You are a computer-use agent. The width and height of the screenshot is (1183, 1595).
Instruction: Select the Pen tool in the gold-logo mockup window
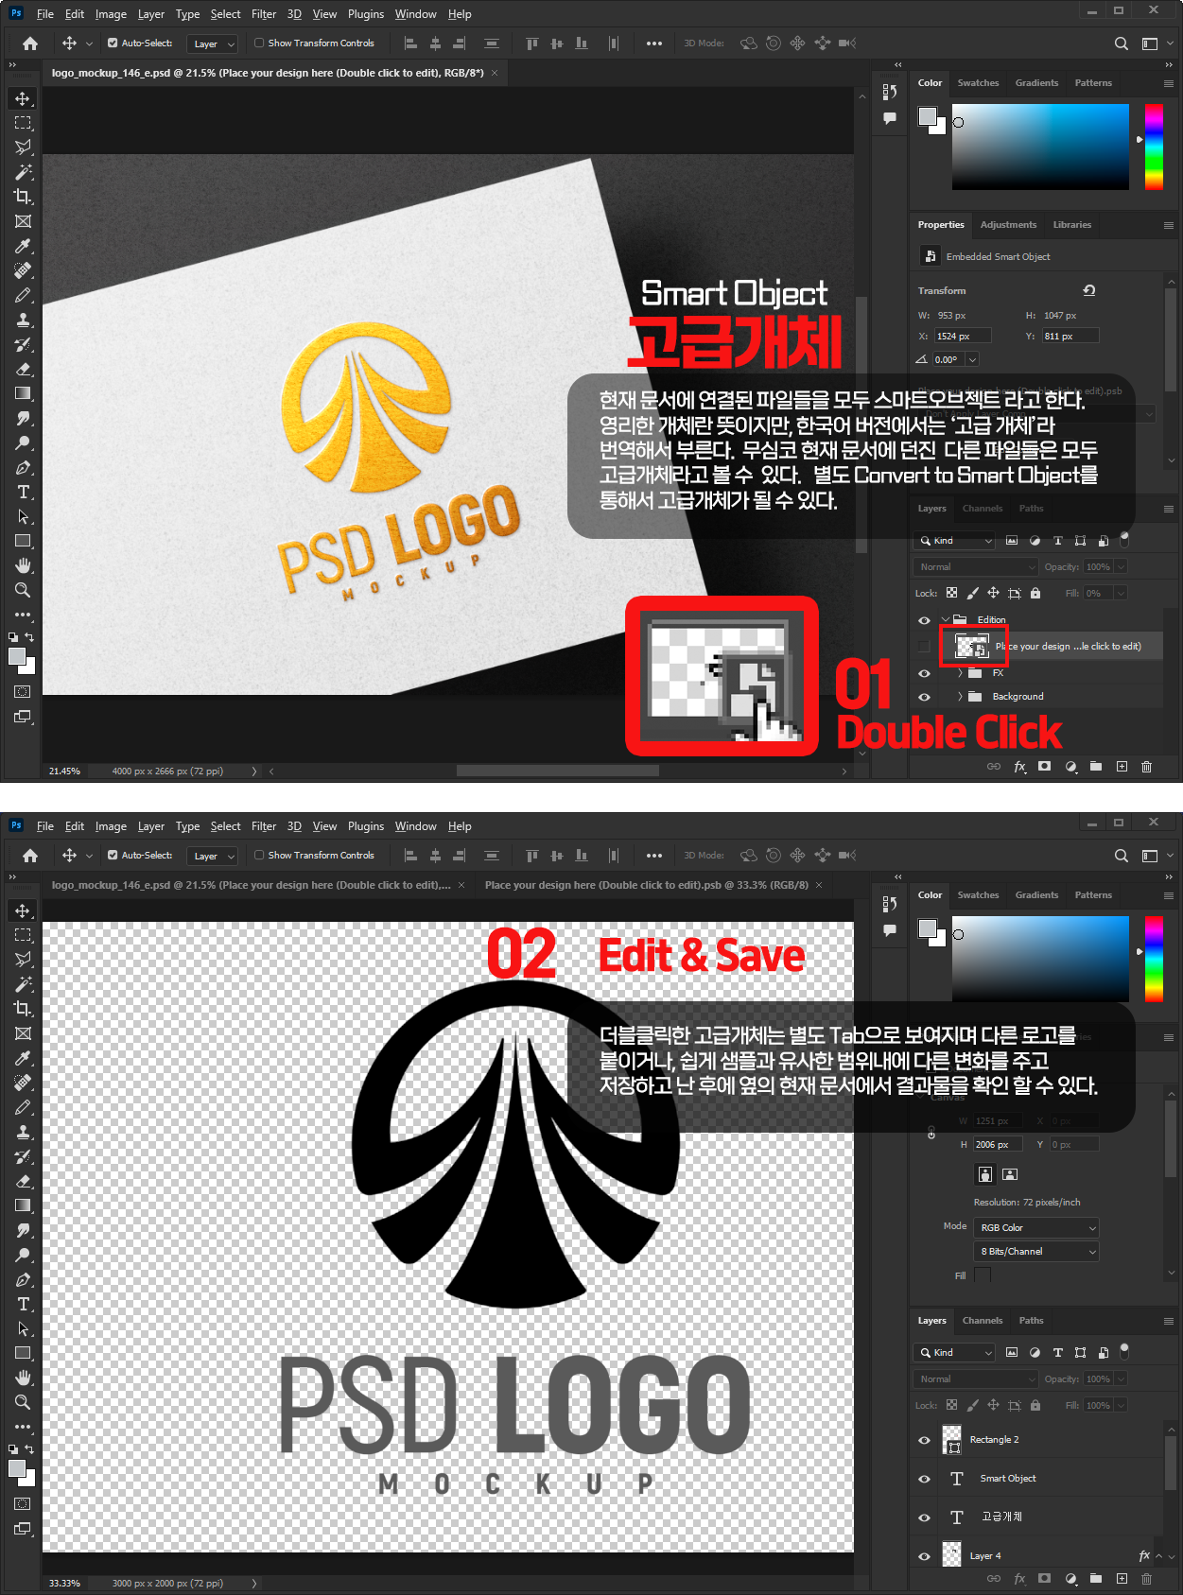[x=24, y=467]
